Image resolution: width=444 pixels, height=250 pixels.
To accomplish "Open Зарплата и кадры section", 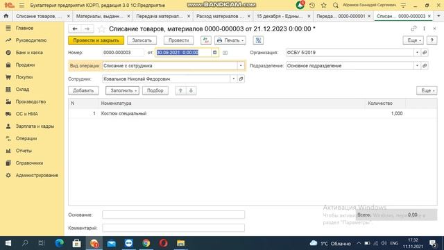I will click(x=35, y=126).
